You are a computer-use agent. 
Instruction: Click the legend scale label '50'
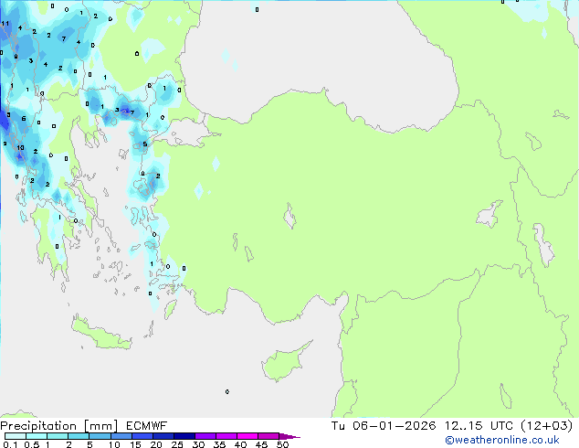click(282, 444)
